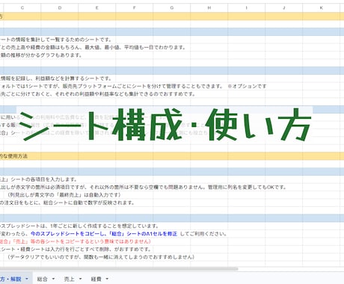Click the row ending 利益額などを計算するシートです。

point(56,78)
